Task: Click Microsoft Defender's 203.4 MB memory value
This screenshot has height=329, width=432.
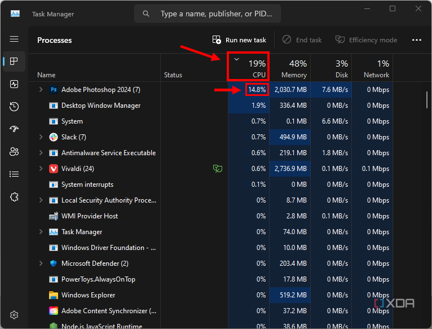Action: click(293, 264)
